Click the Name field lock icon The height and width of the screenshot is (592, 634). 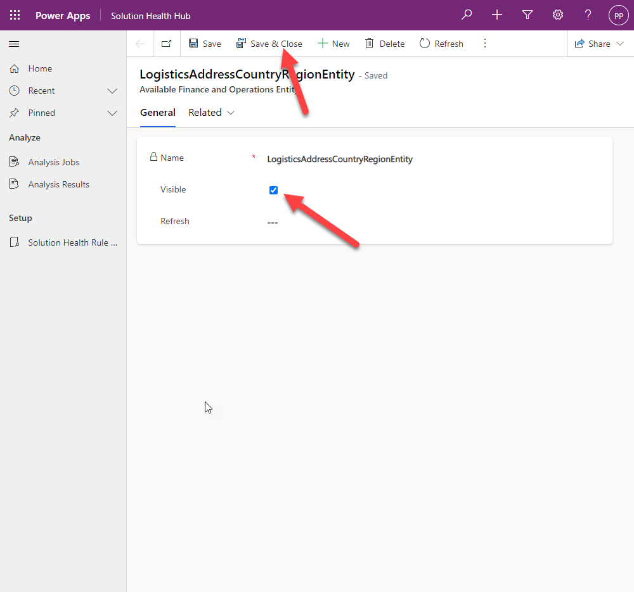[153, 156]
